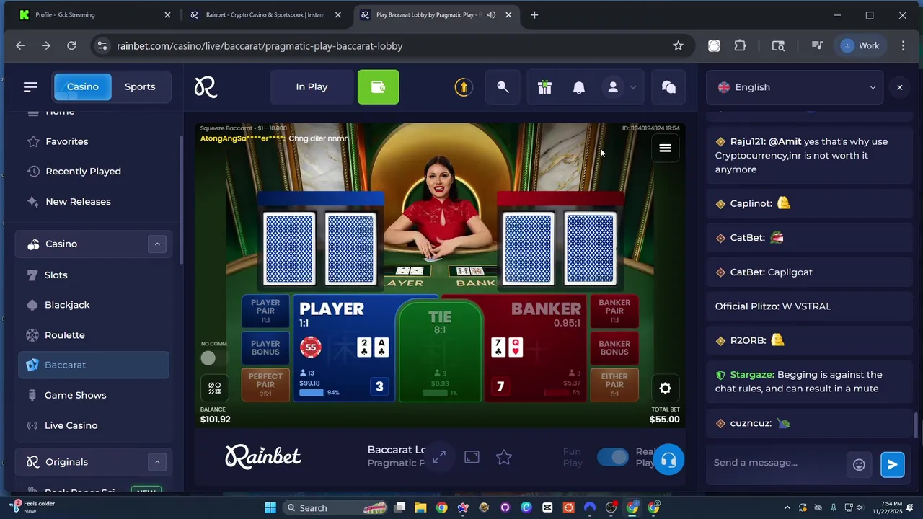Bet on BANKER area
The image size is (923, 519).
(x=535, y=350)
